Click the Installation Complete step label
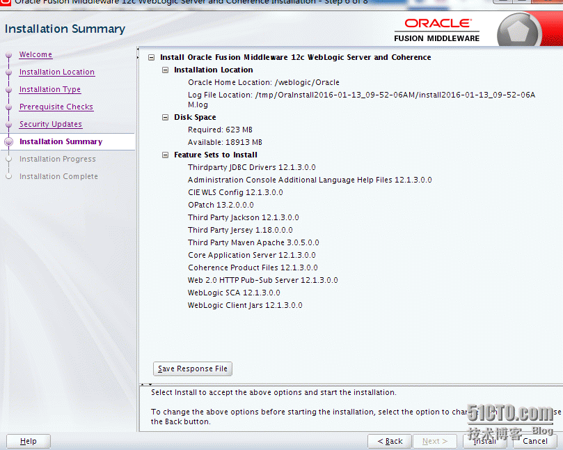This screenshot has width=563, height=450. coord(58,176)
